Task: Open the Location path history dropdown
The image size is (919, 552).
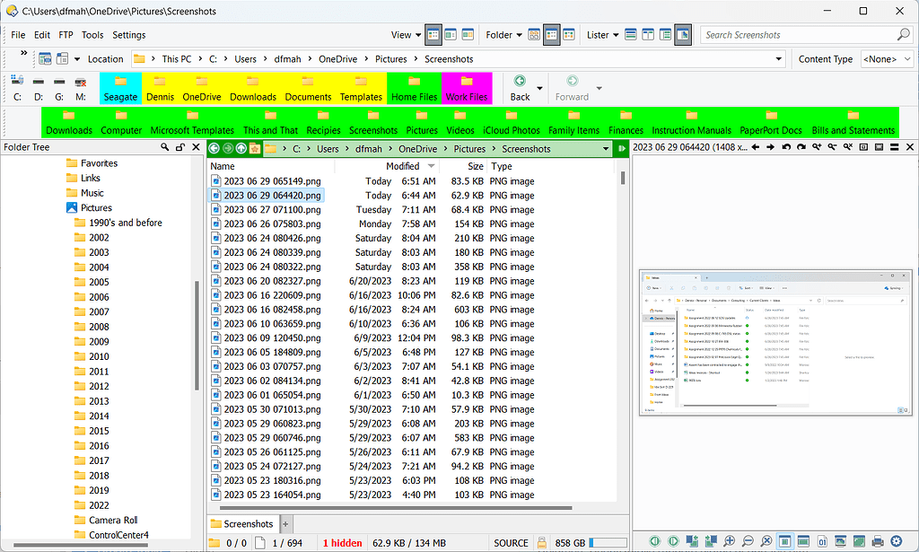Action: [778, 59]
